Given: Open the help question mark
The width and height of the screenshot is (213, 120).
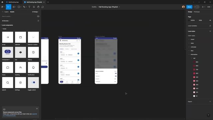Looking at the screenshot, I should point(208,115).
